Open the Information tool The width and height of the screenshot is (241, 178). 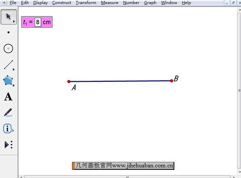pos(8,129)
